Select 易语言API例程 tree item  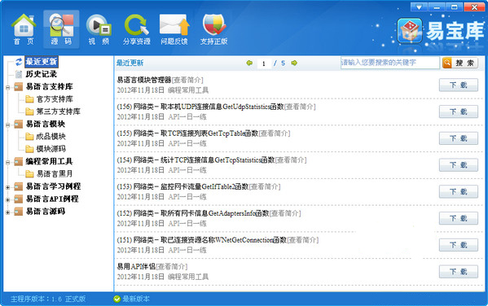pos(52,199)
